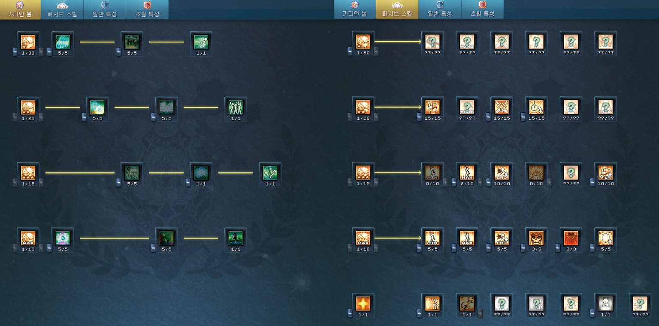Click the darkened explosion skill at 0/10

click(536, 173)
